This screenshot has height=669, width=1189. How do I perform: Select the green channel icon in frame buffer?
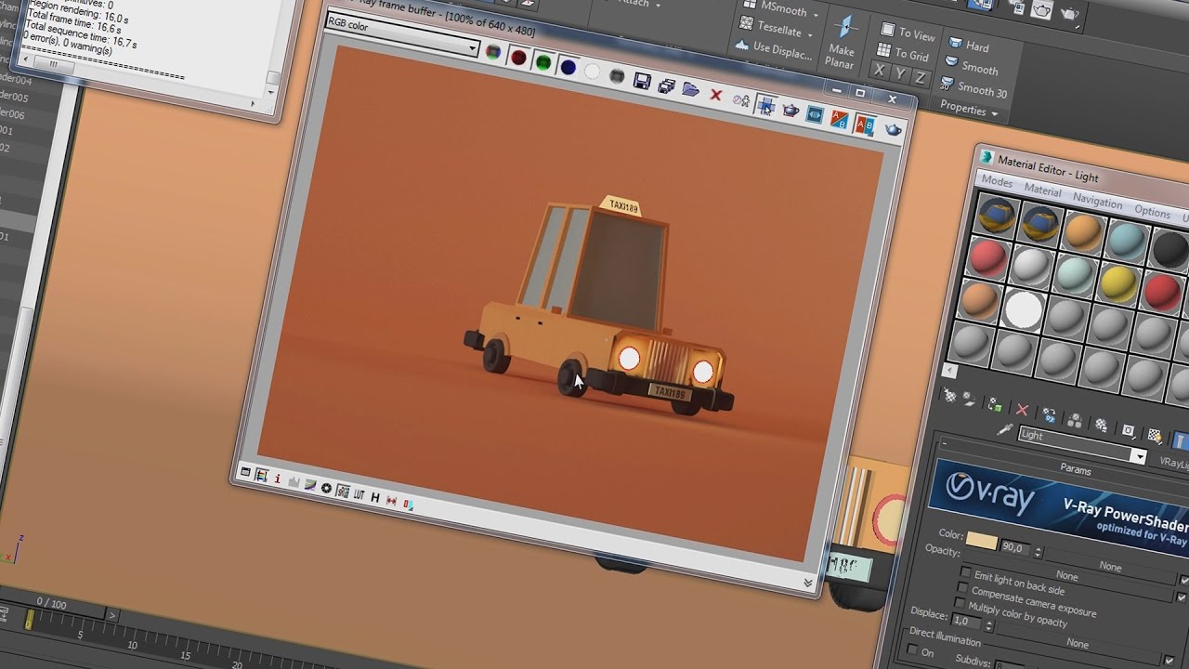pyautogui.click(x=542, y=61)
